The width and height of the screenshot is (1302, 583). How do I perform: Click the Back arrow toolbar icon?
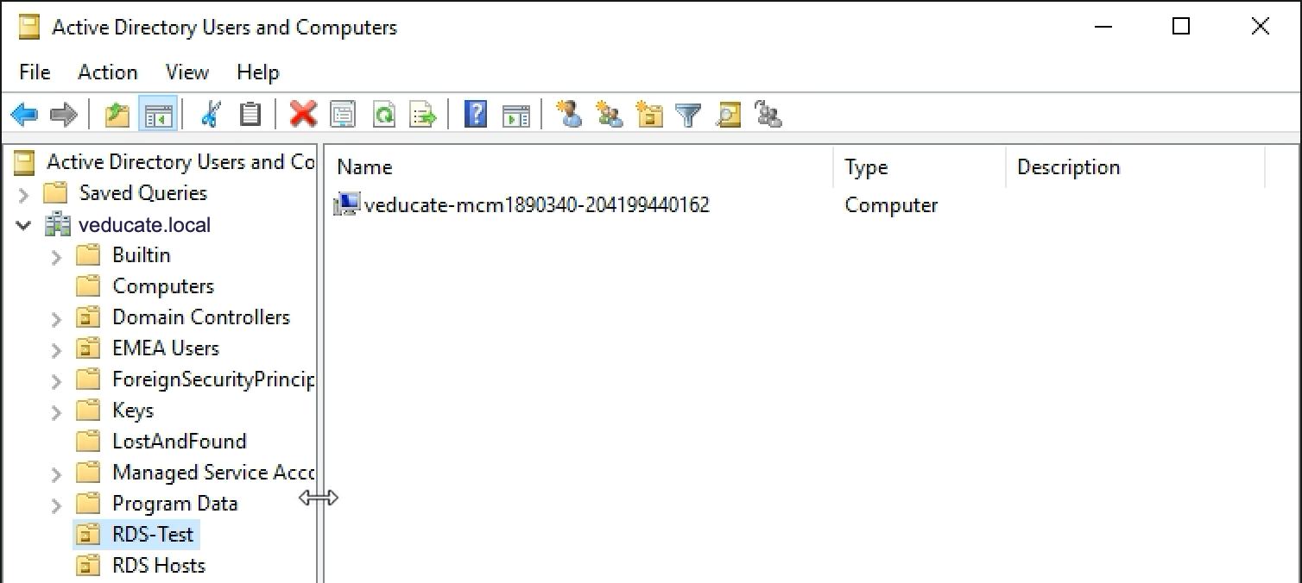[24, 114]
